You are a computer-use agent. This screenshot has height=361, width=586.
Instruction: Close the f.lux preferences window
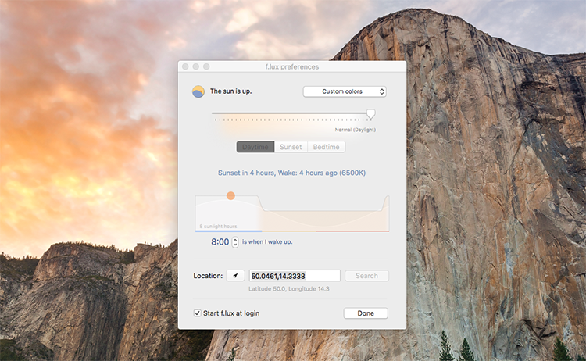(186, 67)
